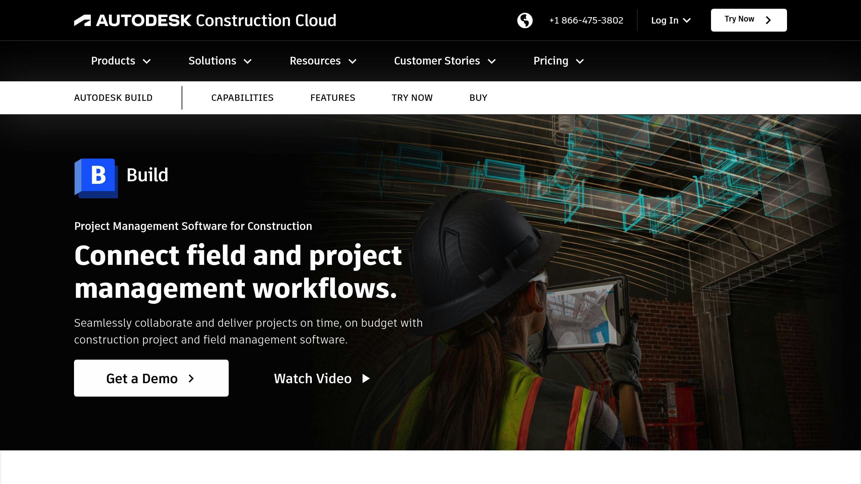Click the Try Now arrow button icon

[x=769, y=20]
